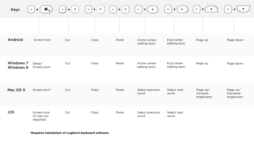Viewport: 254px width, 143px height.
Task: Click iOS Screen lock fn key not required
Action: click(x=41, y=116)
